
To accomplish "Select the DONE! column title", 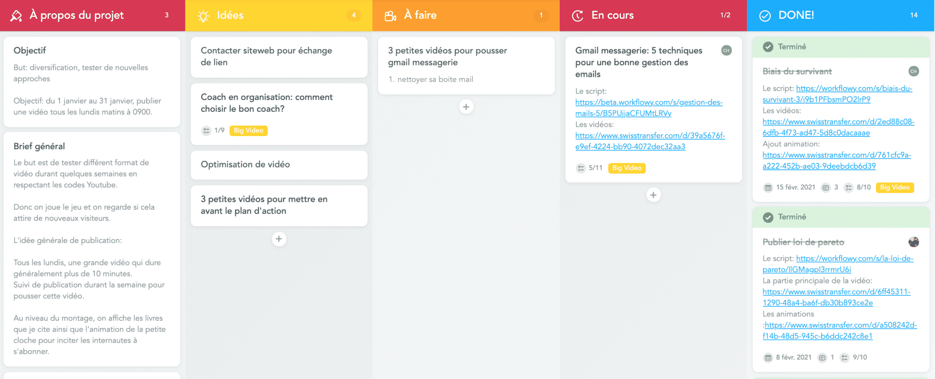I will pyautogui.click(x=797, y=15).
